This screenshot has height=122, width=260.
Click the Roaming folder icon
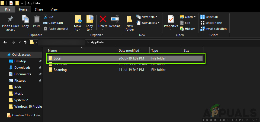pyautogui.click(x=50, y=70)
